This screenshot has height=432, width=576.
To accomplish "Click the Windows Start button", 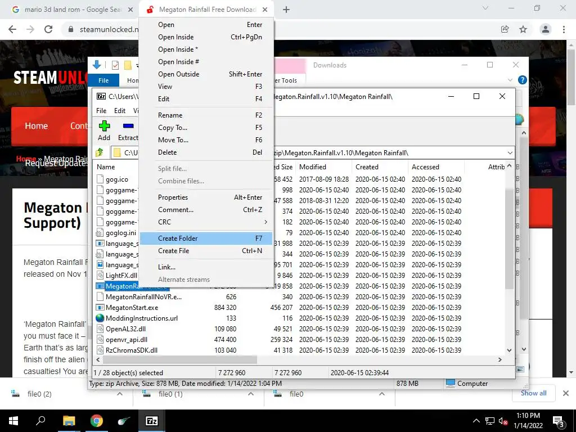I will click(x=13, y=421).
